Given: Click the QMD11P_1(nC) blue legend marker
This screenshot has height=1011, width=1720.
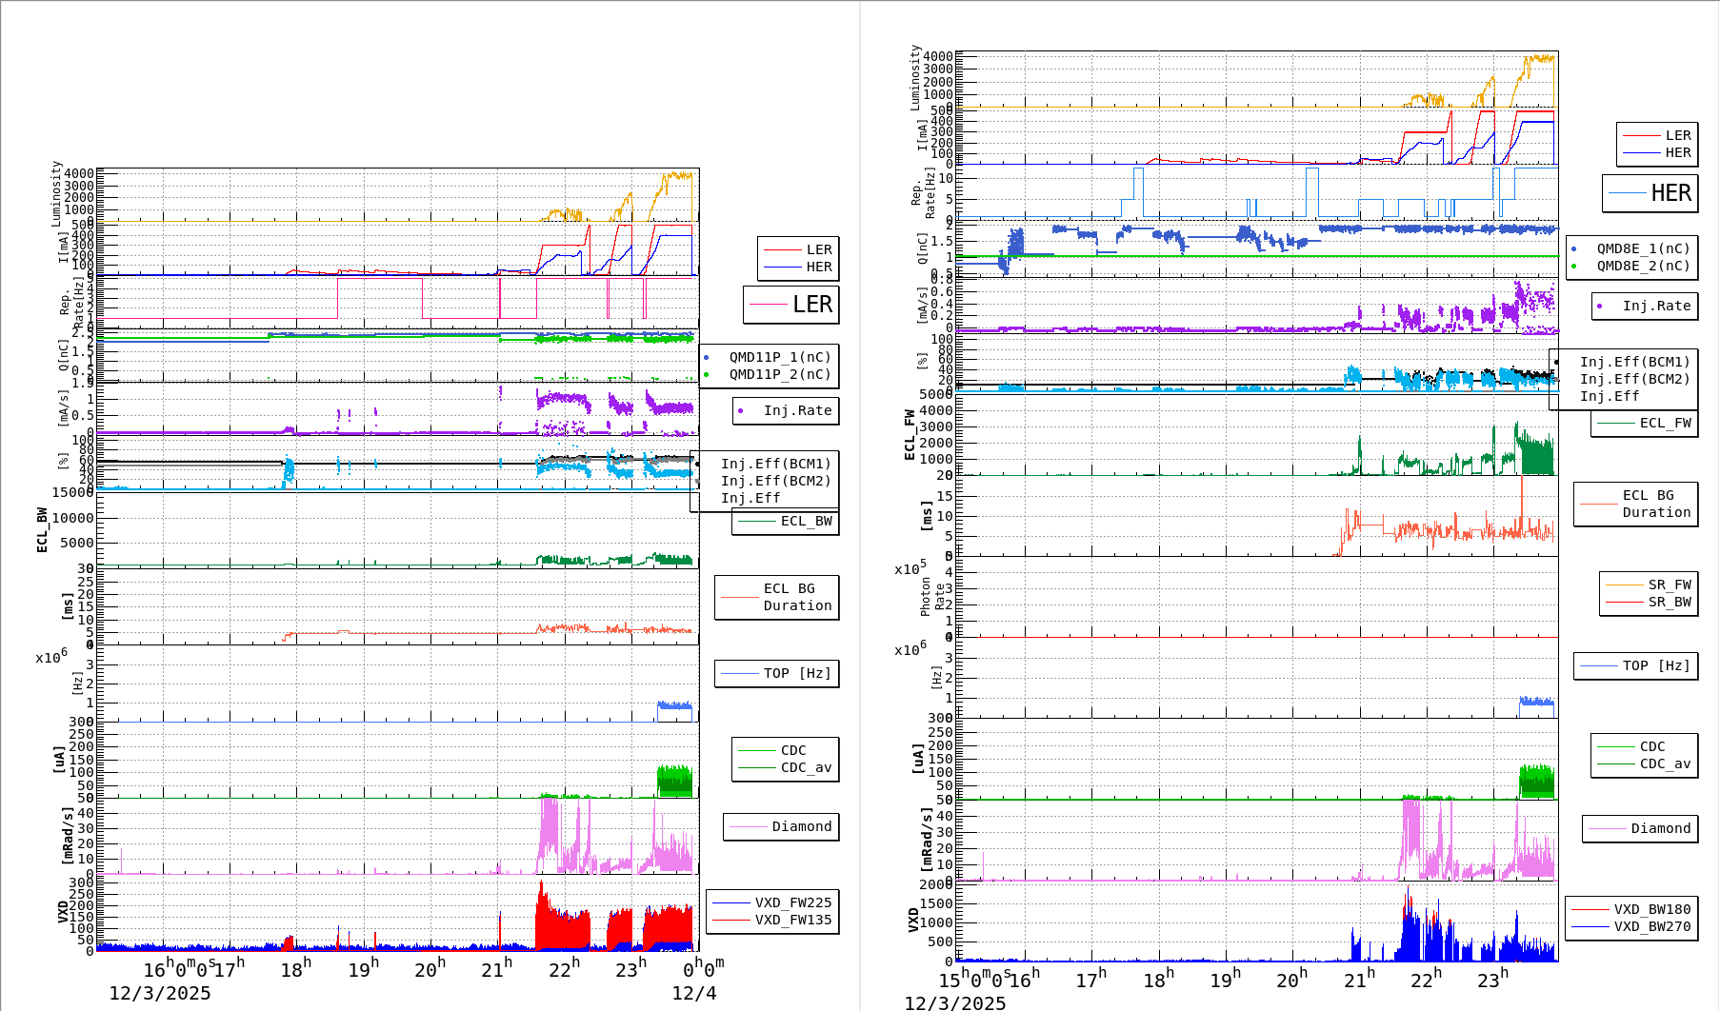Looking at the screenshot, I should (x=706, y=358).
